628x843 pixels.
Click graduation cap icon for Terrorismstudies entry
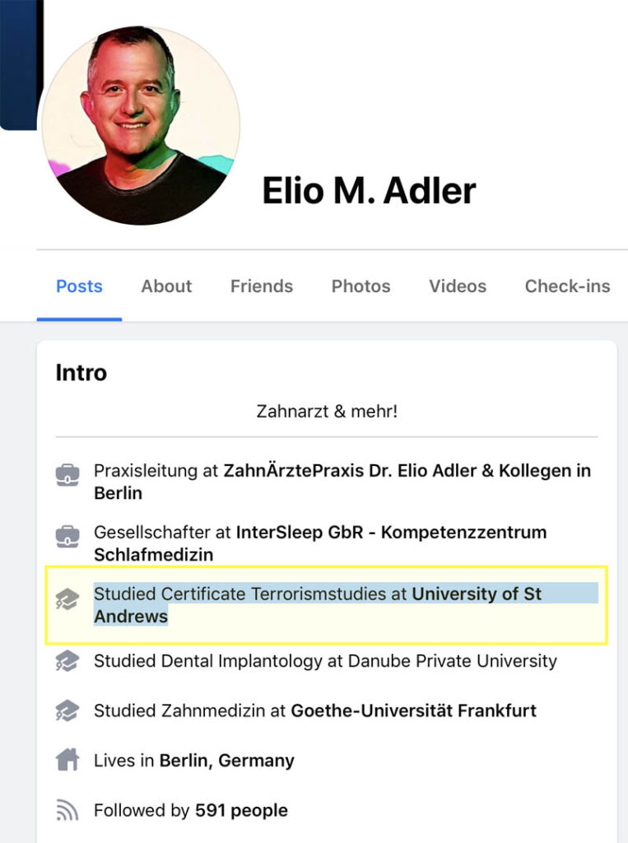click(x=67, y=598)
